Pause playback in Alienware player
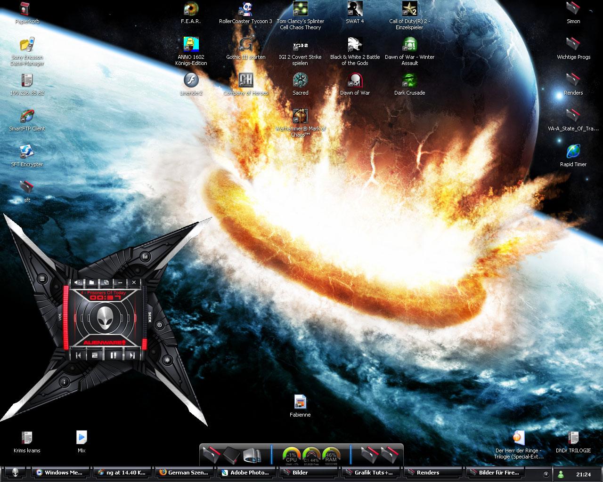603x482 pixels. tap(114, 355)
